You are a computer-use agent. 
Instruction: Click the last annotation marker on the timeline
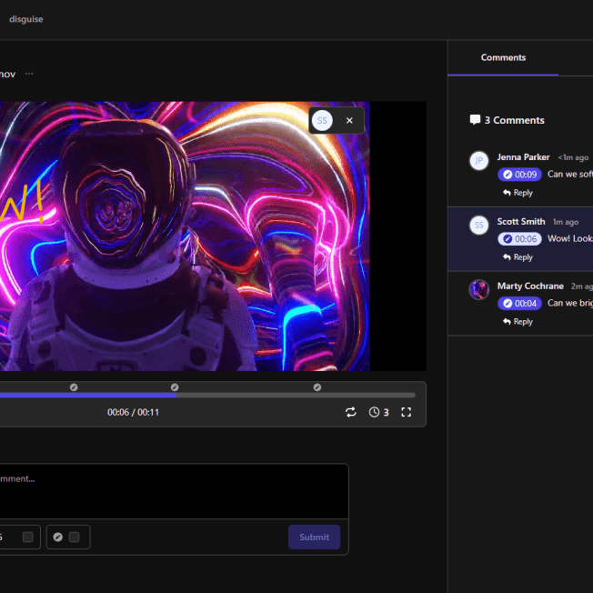click(x=317, y=387)
